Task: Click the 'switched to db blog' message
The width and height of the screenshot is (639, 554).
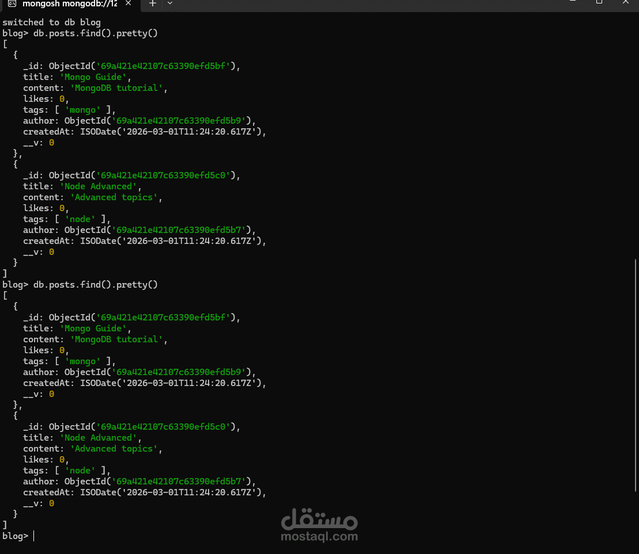Action: pyautogui.click(x=52, y=22)
